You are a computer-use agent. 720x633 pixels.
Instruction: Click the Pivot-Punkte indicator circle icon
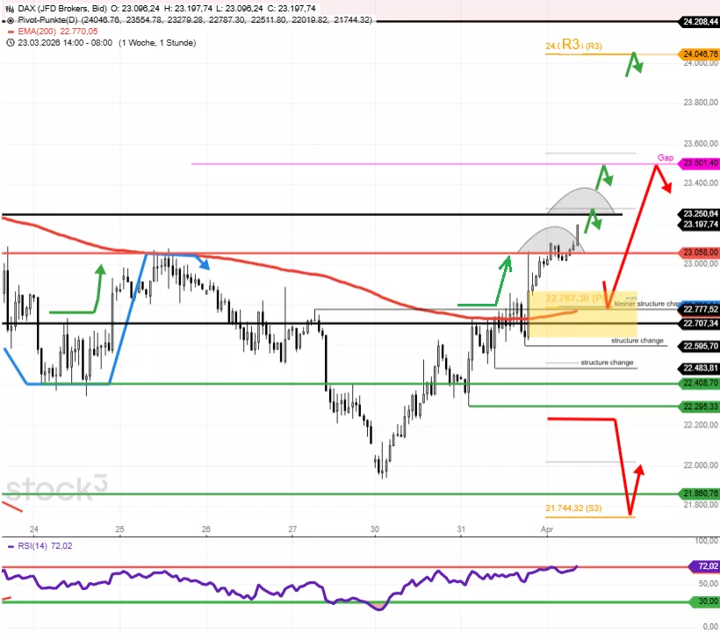point(9,18)
